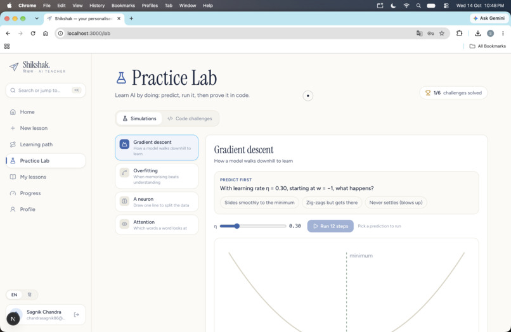Click the Overfitting simulation icon
The height and width of the screenshot is (332, 511).
124,173
